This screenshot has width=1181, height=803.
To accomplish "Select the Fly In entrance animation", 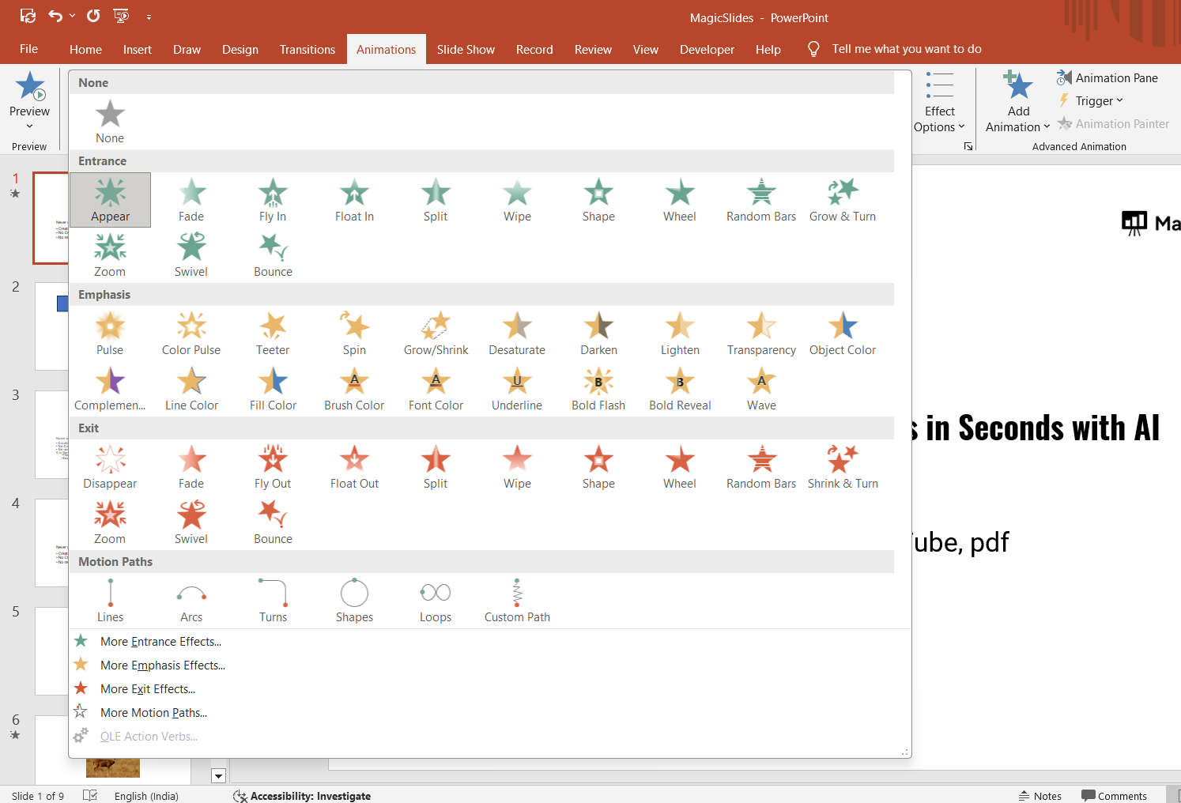I will 273,200.
